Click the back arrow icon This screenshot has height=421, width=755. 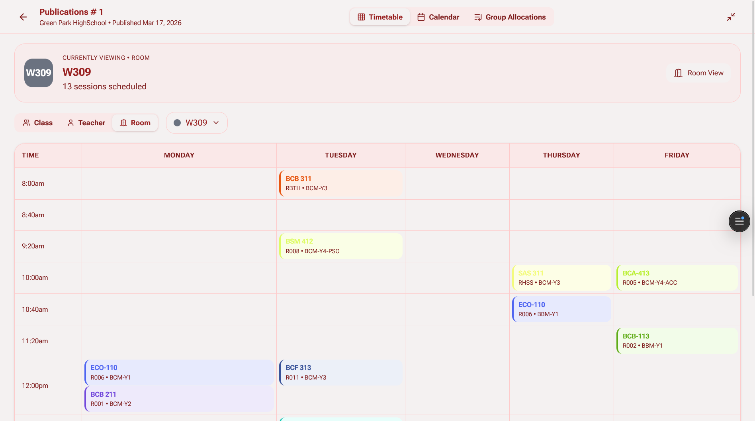23,17
